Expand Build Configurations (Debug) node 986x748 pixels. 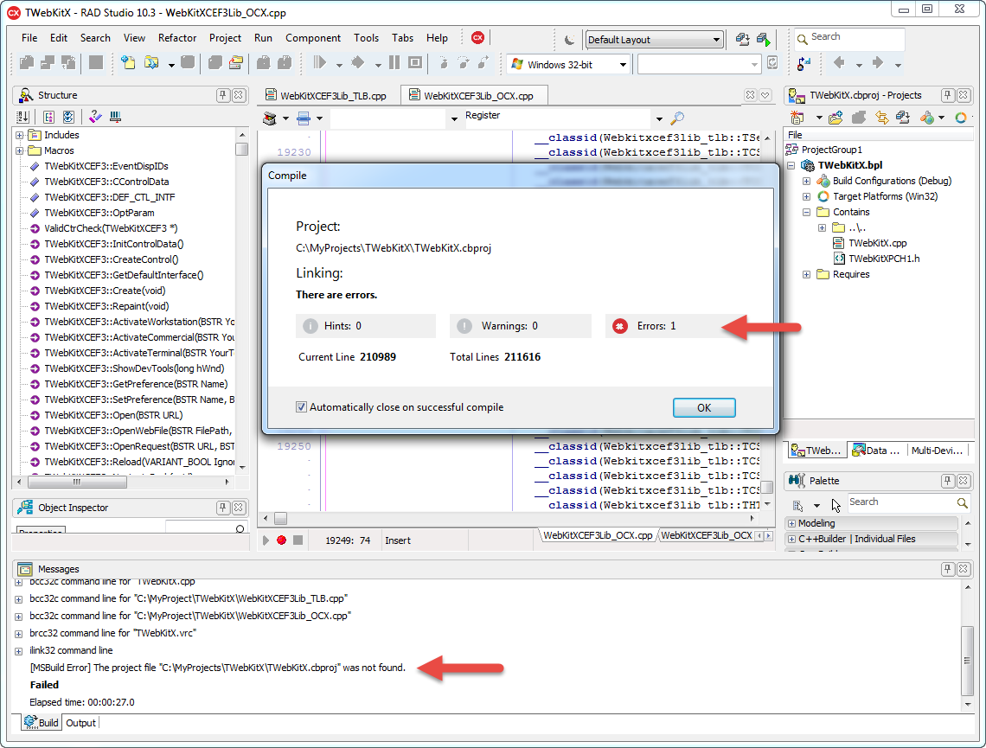tap(806, 181)
